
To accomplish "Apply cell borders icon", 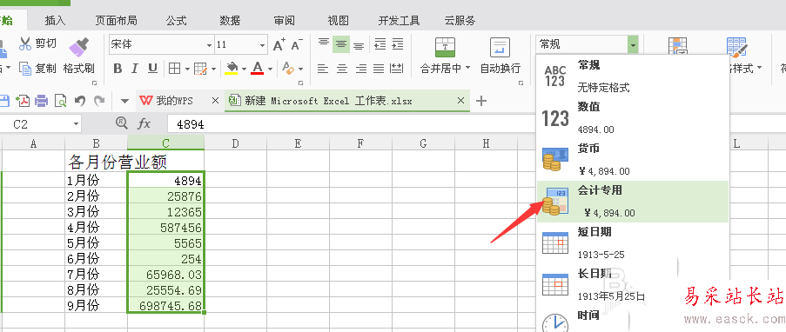I will [174, 69].
